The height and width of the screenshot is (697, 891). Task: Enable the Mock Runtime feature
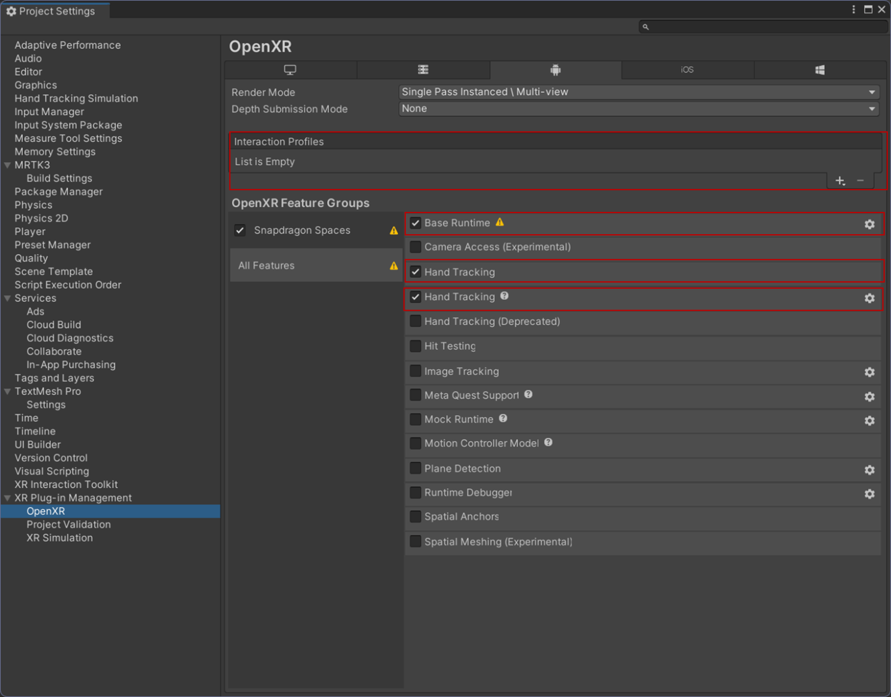pyautogui.click(x=416, y=419)
